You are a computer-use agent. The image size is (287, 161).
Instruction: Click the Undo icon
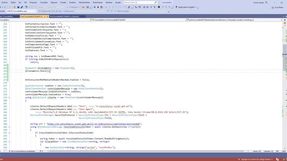click(x=26, y=7)
